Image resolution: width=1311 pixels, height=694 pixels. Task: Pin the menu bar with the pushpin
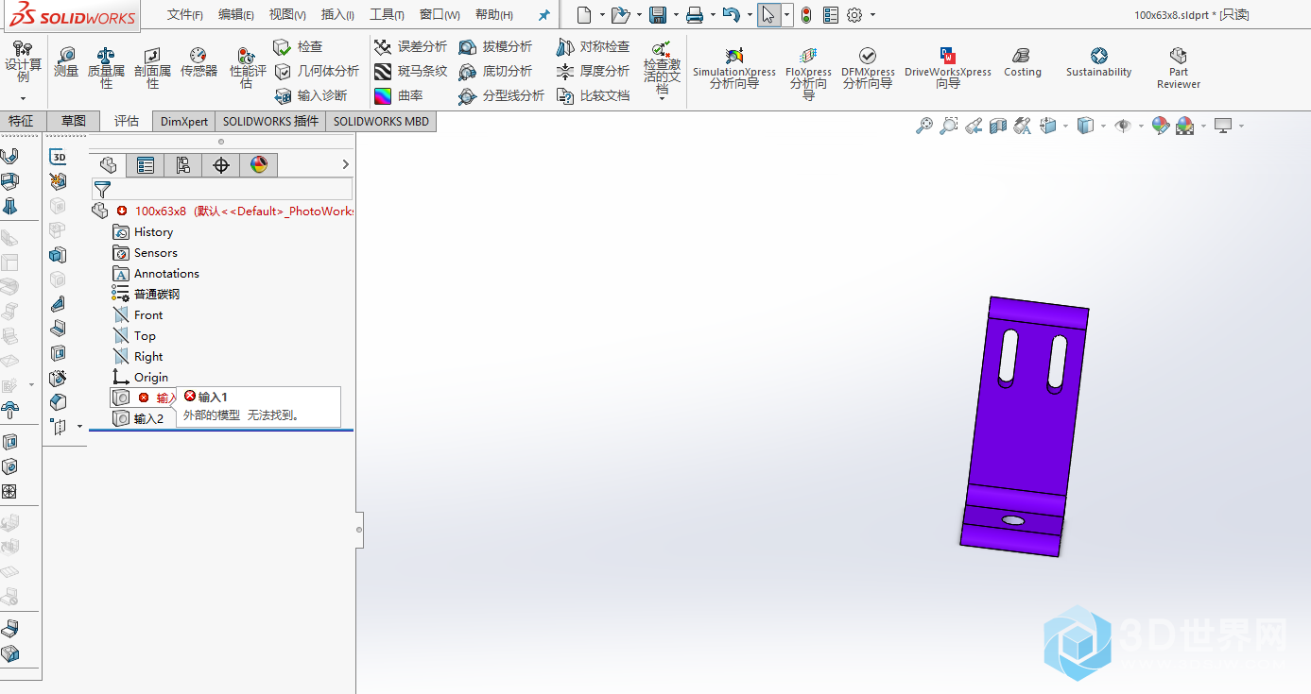[x=543, y=15]
